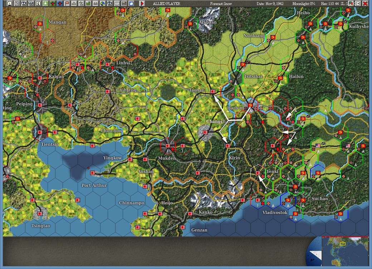Click the 'Chinchow' map label
Image resolution: width=372 pixels, height=269 pixels.
point(111,131)
